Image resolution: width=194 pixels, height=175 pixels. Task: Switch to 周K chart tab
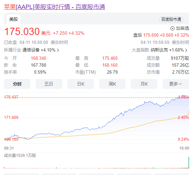(112, 84)
